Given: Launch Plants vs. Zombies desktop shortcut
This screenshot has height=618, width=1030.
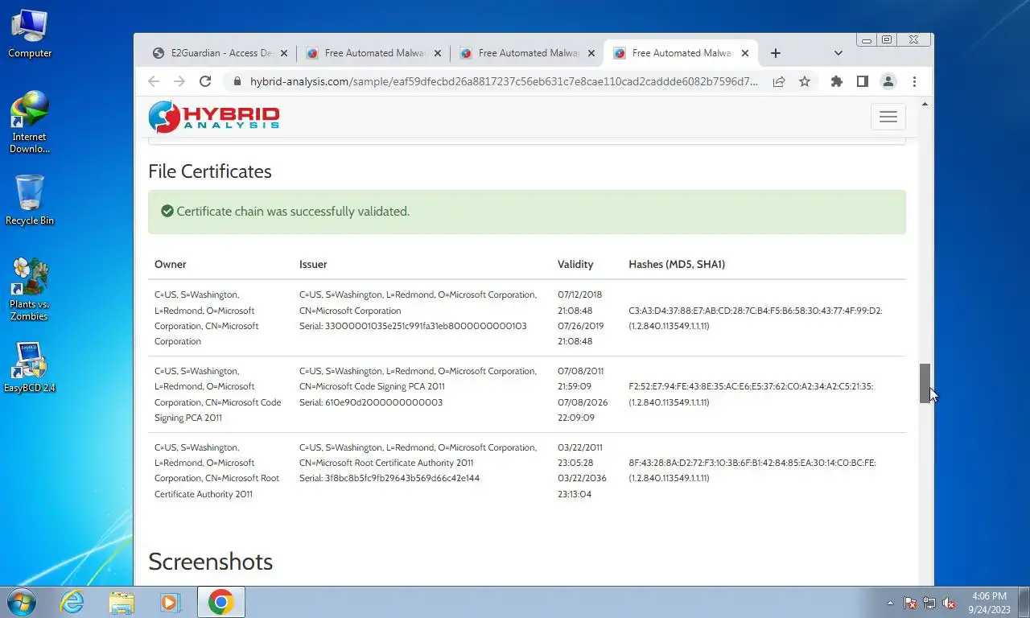Looking at the screenshot, I should (30, 289).
